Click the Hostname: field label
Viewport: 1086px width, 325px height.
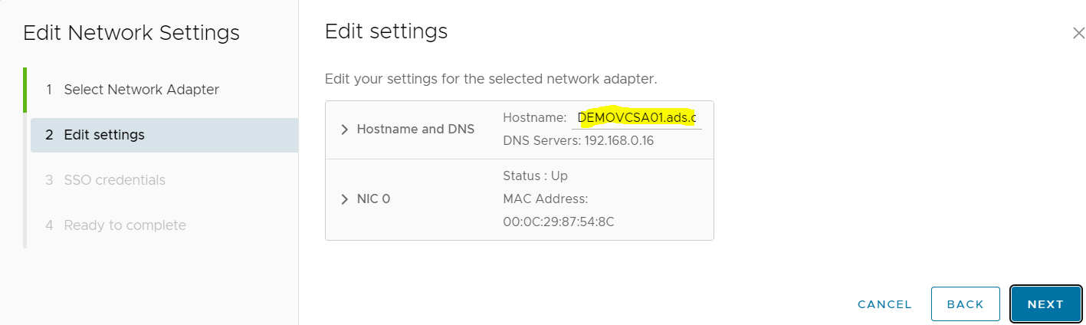(534, 117)
